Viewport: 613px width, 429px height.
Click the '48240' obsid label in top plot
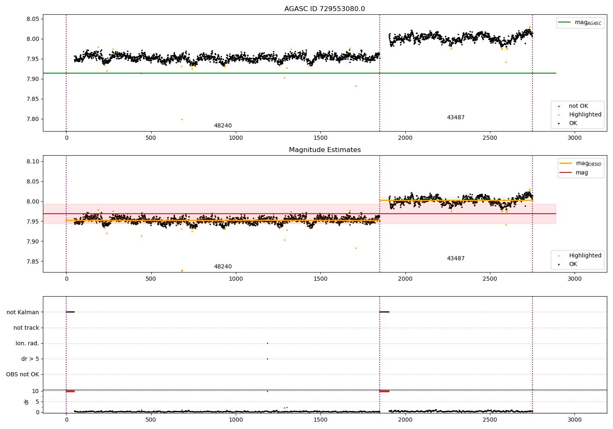tap(223, 126)
